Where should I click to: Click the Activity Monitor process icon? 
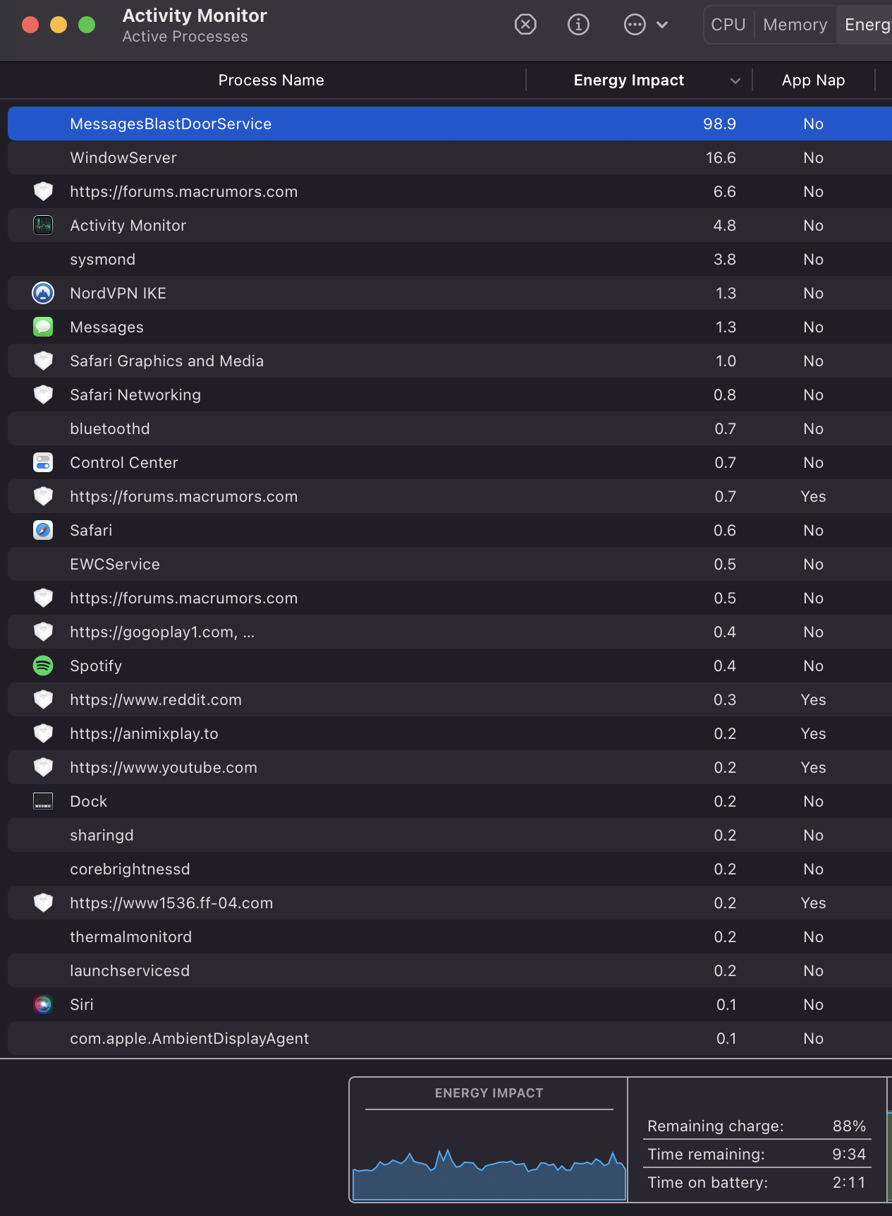coord(43,225)
